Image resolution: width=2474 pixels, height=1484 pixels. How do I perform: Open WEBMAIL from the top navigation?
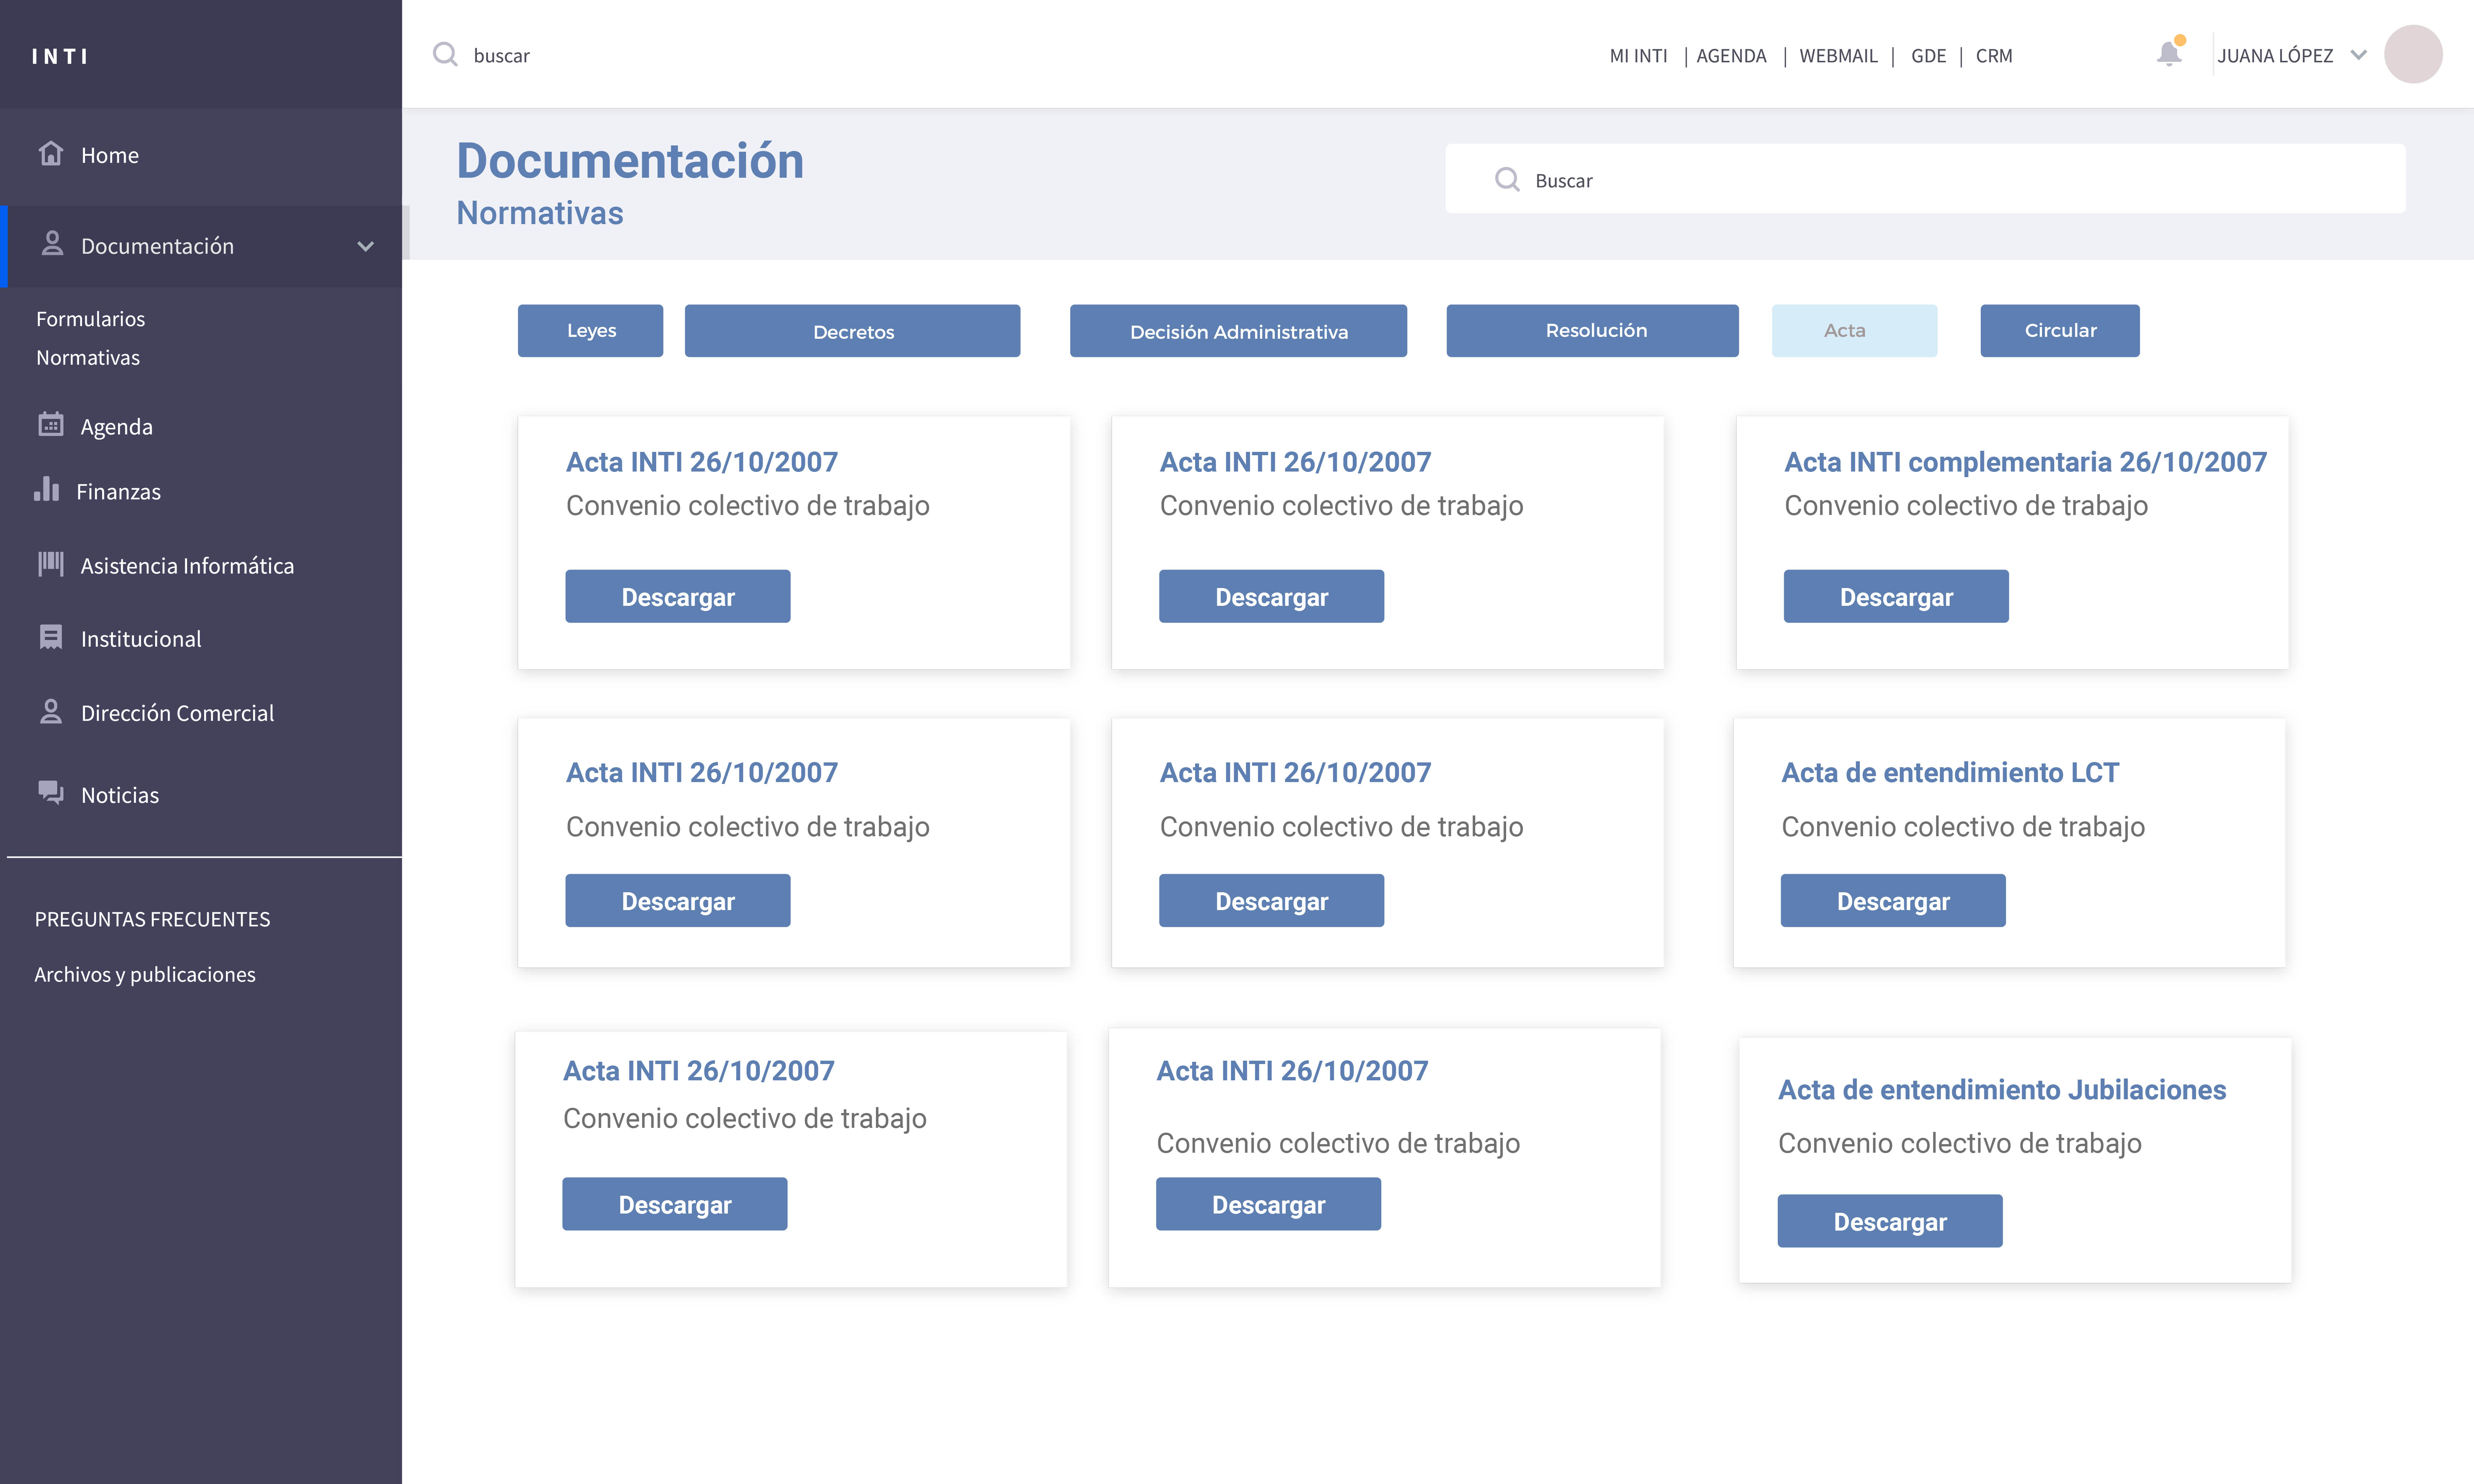pyautogui.click(x=1838, y=56)
